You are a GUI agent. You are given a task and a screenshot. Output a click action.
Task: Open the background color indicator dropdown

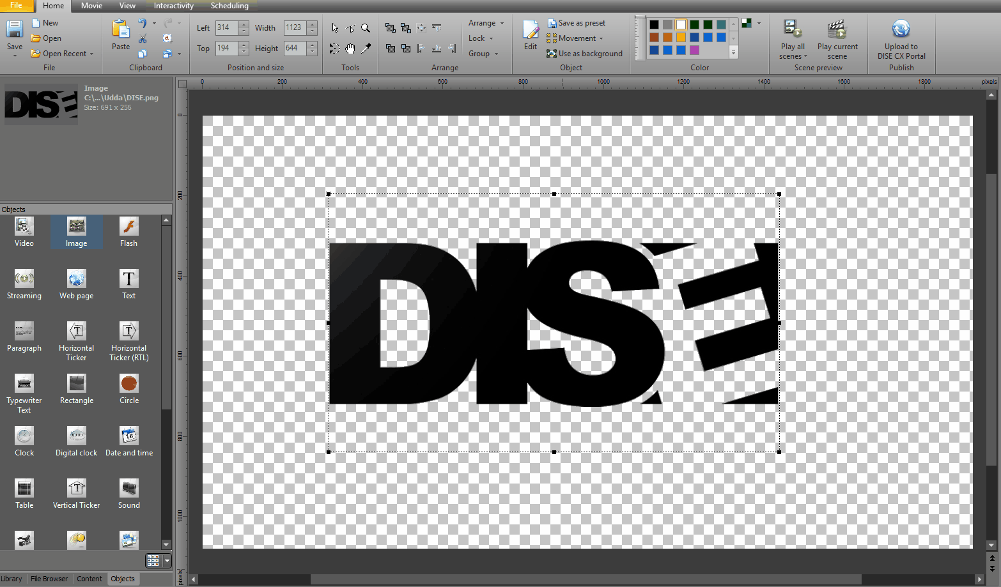759,23
